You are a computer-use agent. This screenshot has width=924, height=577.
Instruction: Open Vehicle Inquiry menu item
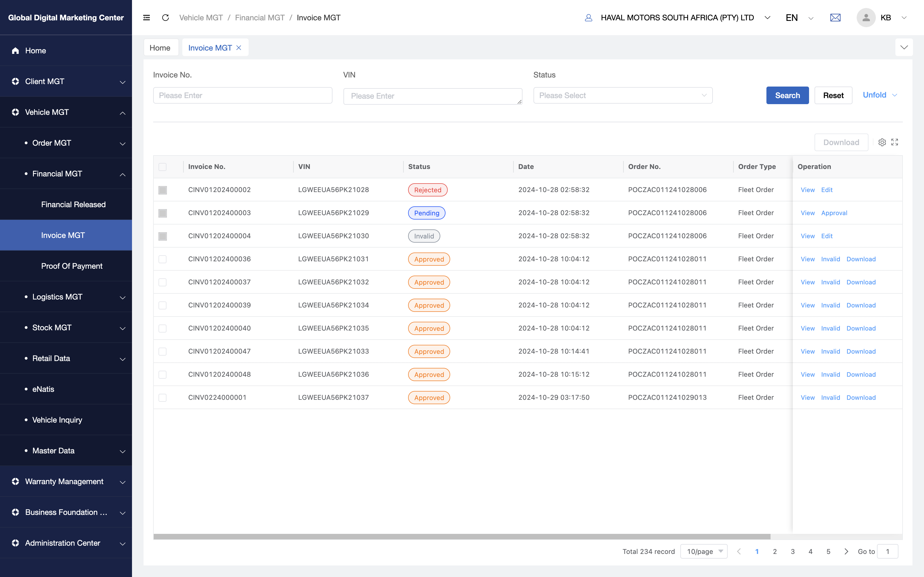66,420
